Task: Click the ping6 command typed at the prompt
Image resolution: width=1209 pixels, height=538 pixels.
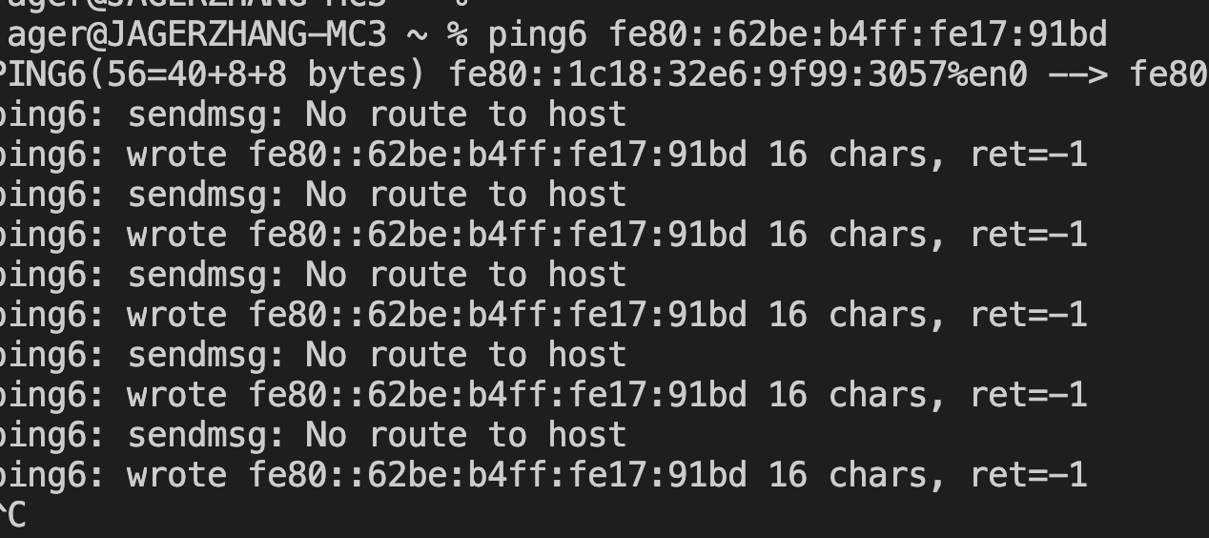Action: pyautogui.click(x=539, y=35)
